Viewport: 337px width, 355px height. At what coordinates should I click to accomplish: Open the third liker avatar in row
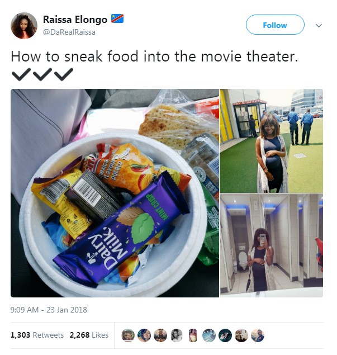tap(160, 335)
